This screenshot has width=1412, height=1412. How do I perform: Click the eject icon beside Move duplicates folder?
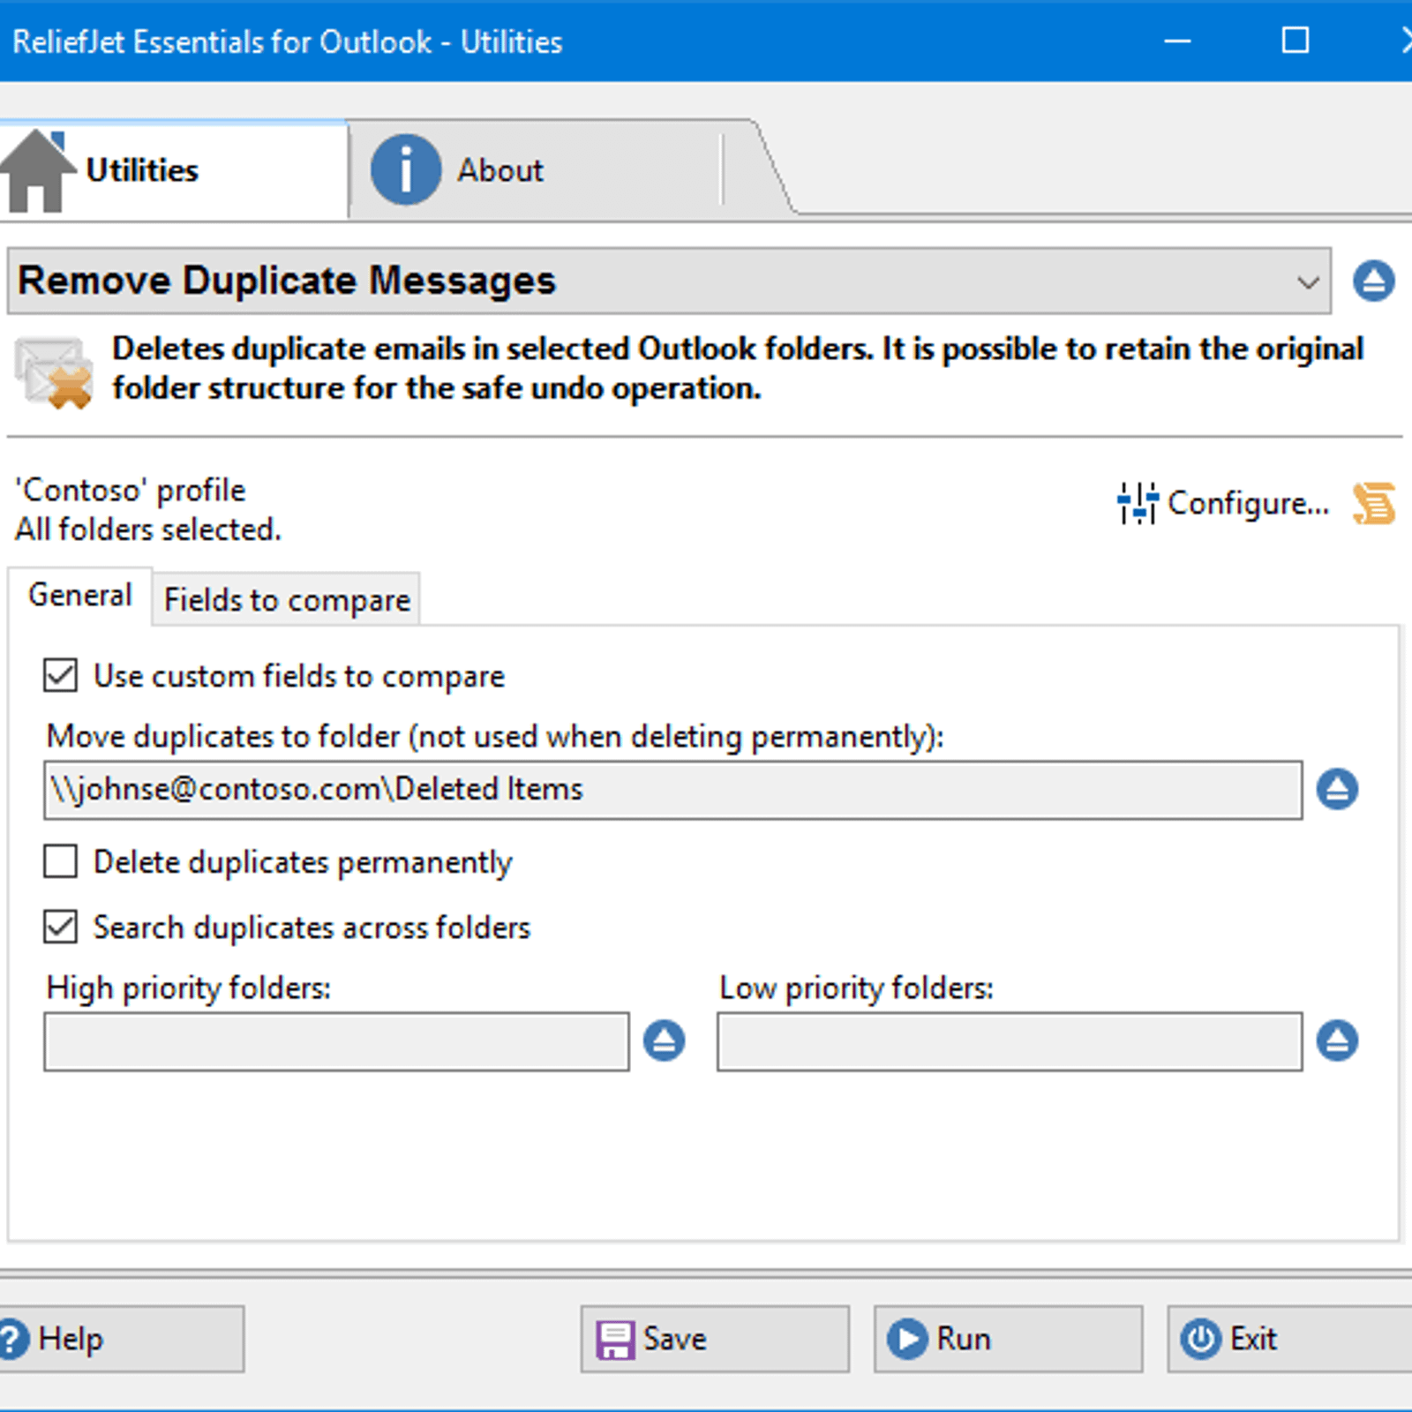[x=1337, y=789]
